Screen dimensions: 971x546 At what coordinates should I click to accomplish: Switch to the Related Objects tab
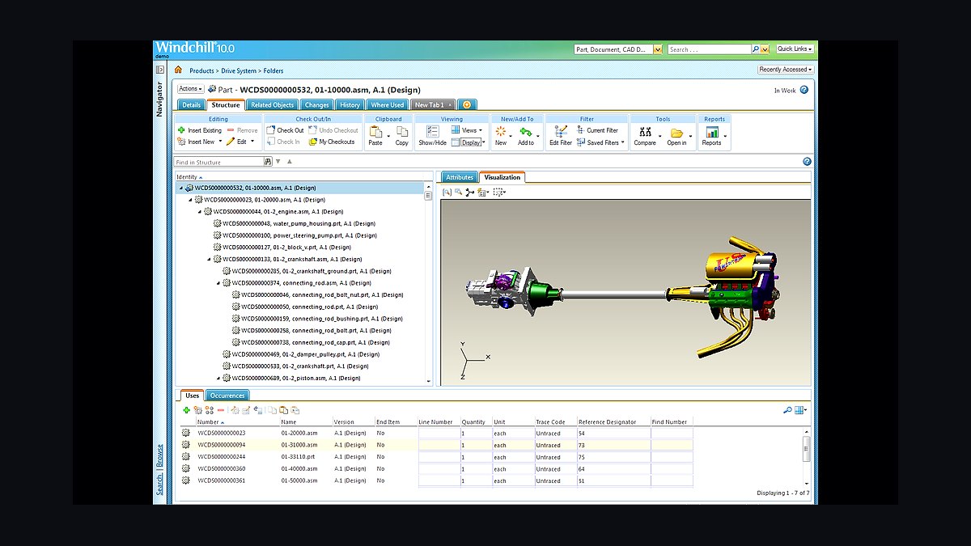(272, 105)
